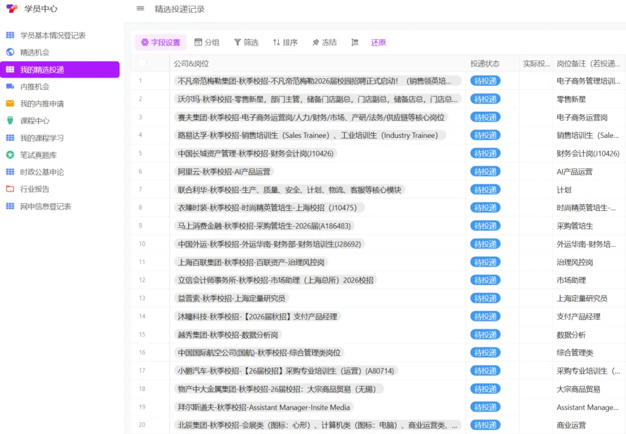Click the truck icon for 内推机会
Screen dimensions: 626x434
tap(10, 87)
